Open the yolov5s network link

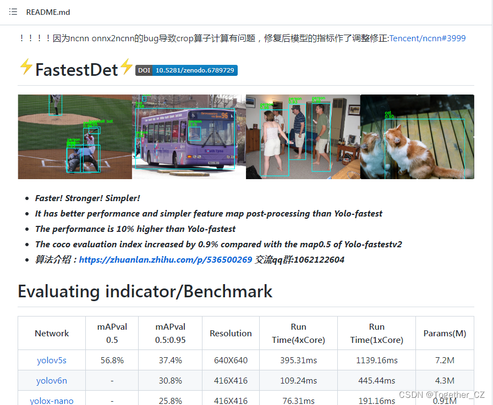coord(52,360)
